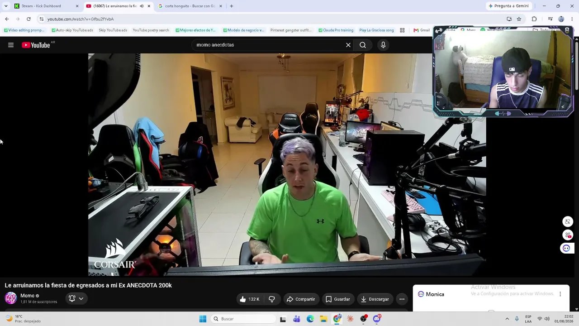Like the video with 132 K thumbs up

click(249, 299)
